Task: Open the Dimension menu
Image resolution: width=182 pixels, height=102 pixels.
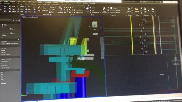Action: [32, 2]
